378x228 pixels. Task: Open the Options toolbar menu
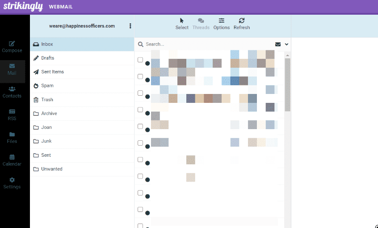click(221, 24)
